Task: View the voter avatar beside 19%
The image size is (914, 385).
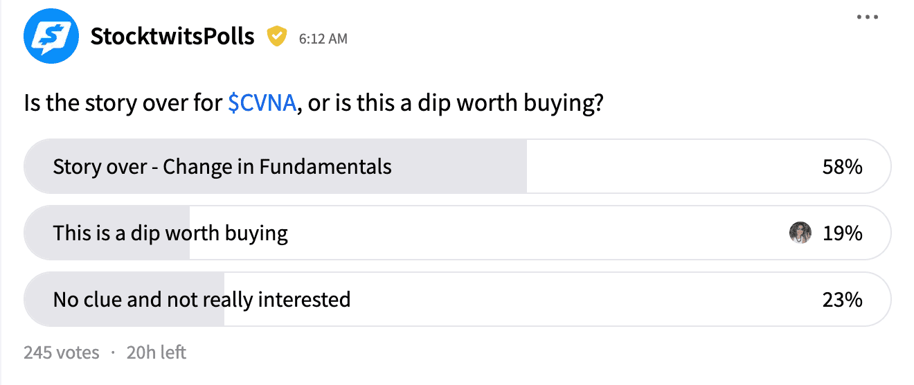Action: tap(800, 233)
